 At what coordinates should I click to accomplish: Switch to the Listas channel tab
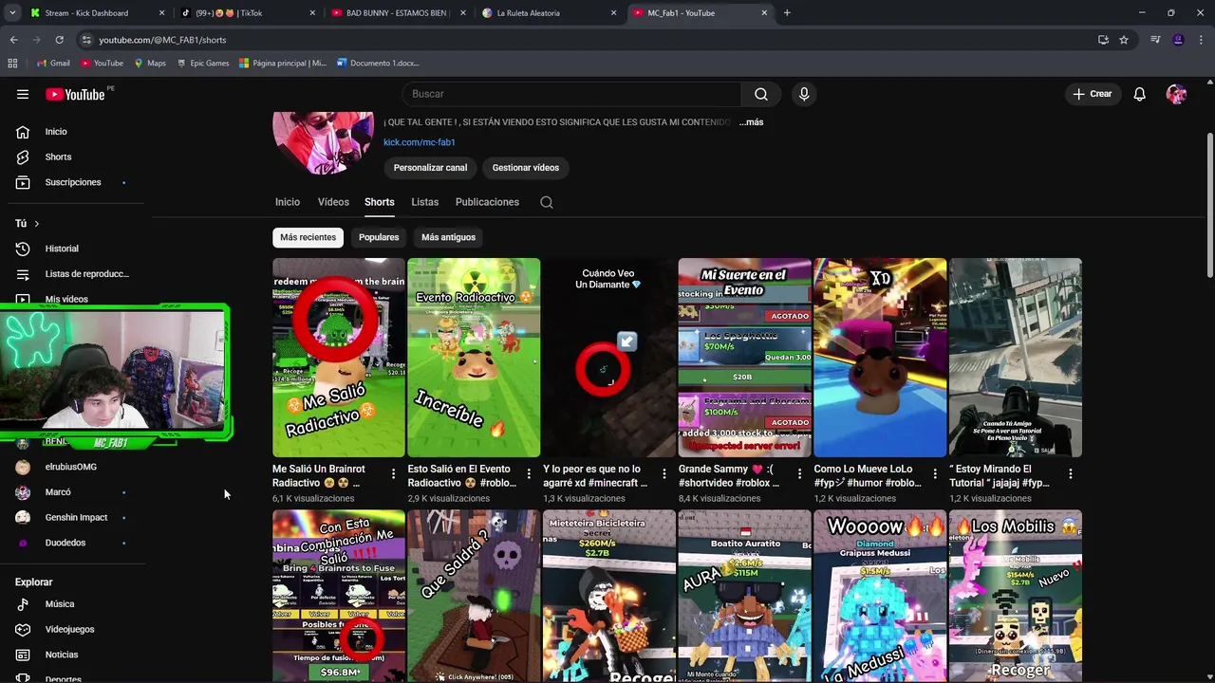click(424, 202)
